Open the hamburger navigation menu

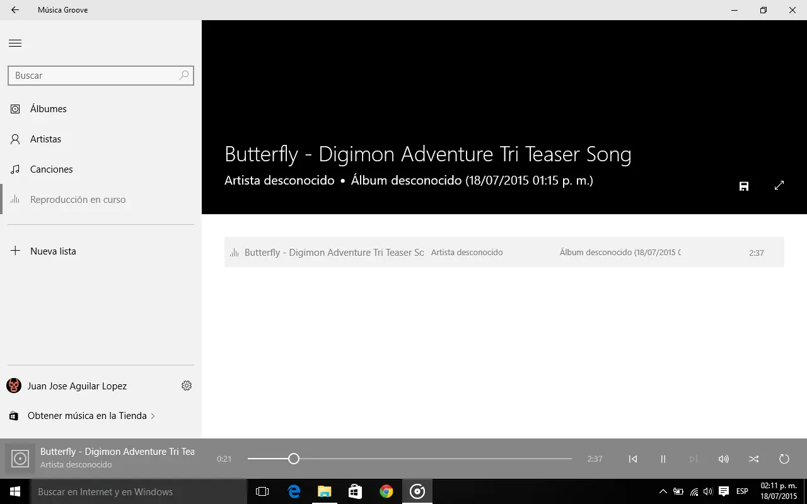coord(15,43)
